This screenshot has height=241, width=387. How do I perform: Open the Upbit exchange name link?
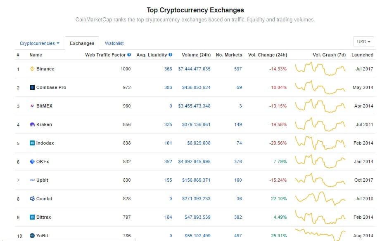pos(42,180)
